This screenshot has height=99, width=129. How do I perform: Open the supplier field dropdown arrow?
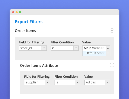(47, 82)
